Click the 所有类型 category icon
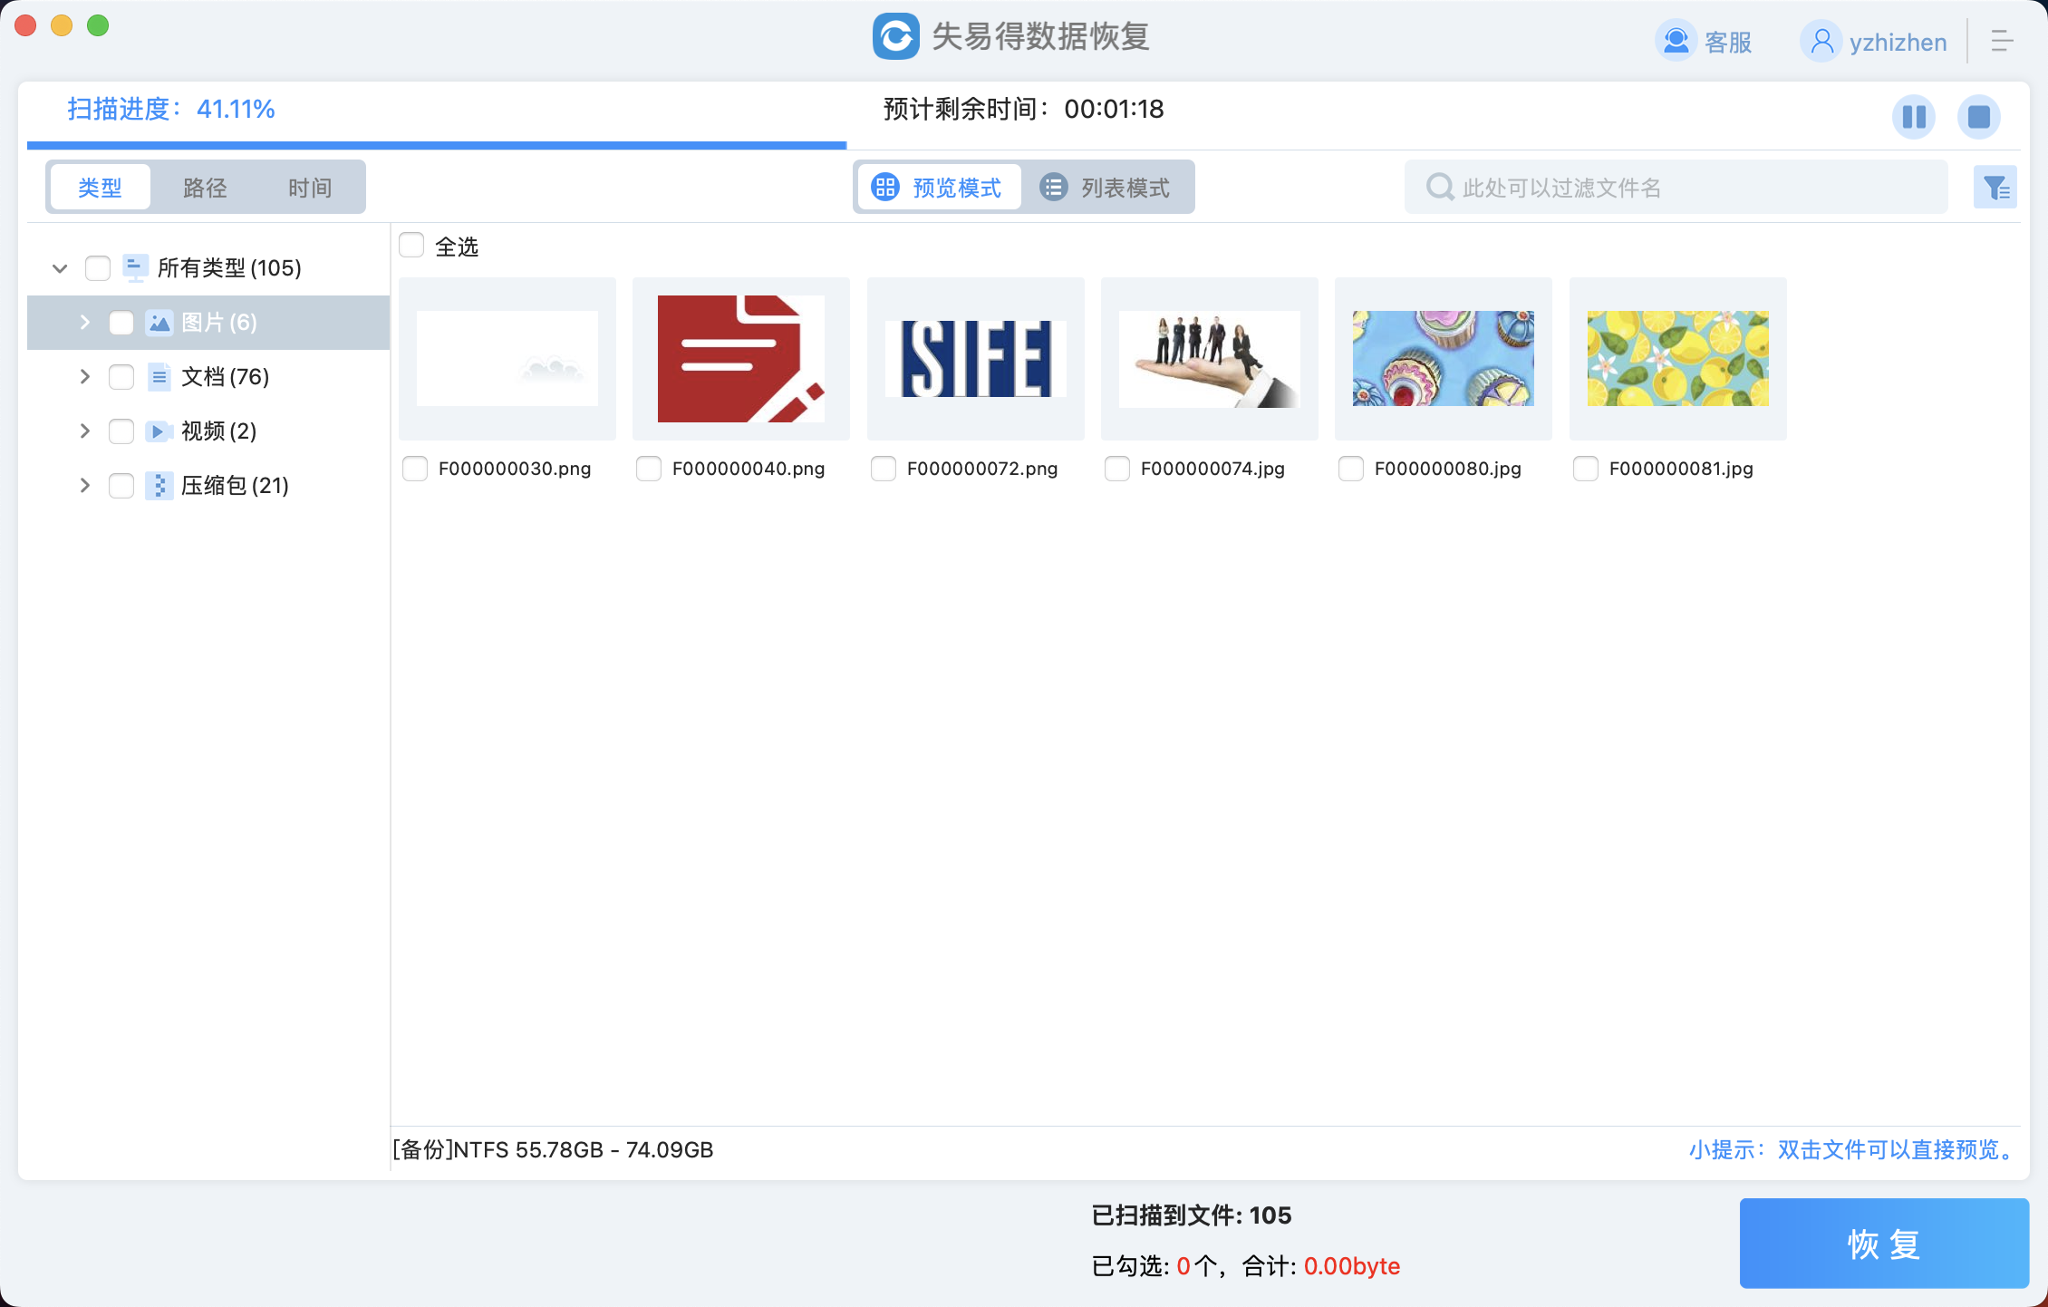Image resolution: width=2048 pixels, height=1307 pixels. [x=135, y=267]
